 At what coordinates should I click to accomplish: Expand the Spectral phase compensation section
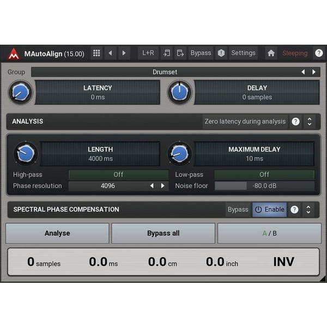(308, 210)
